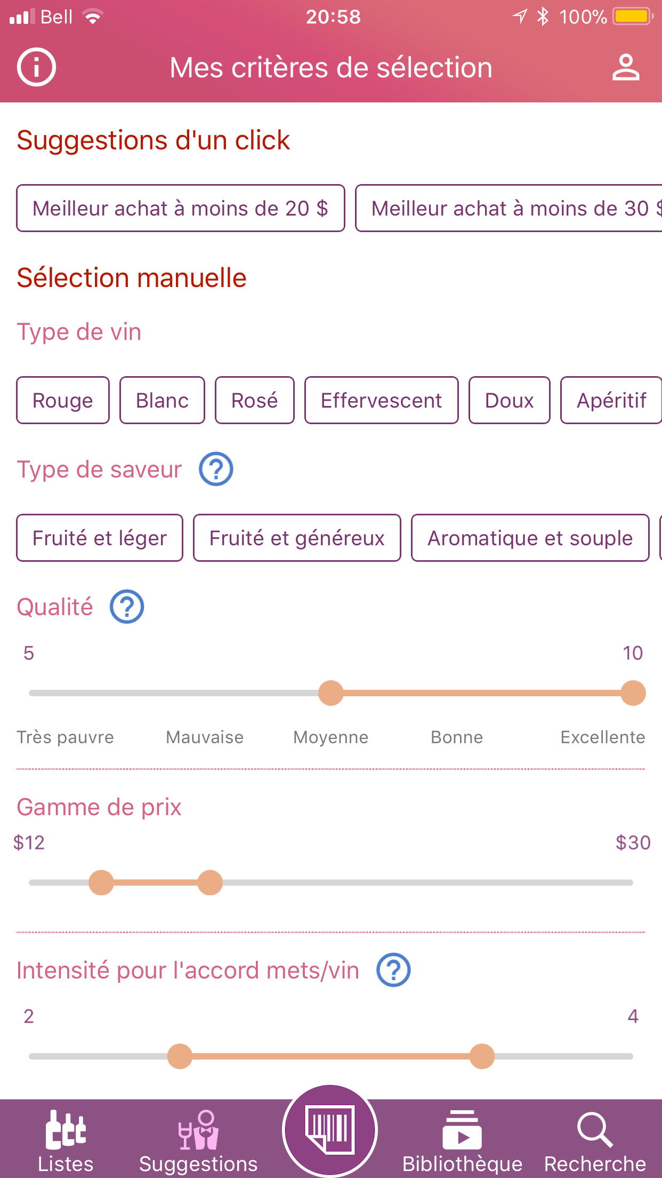
Task: Click the upper Gamme de prix handle
Action: (210, 882)
